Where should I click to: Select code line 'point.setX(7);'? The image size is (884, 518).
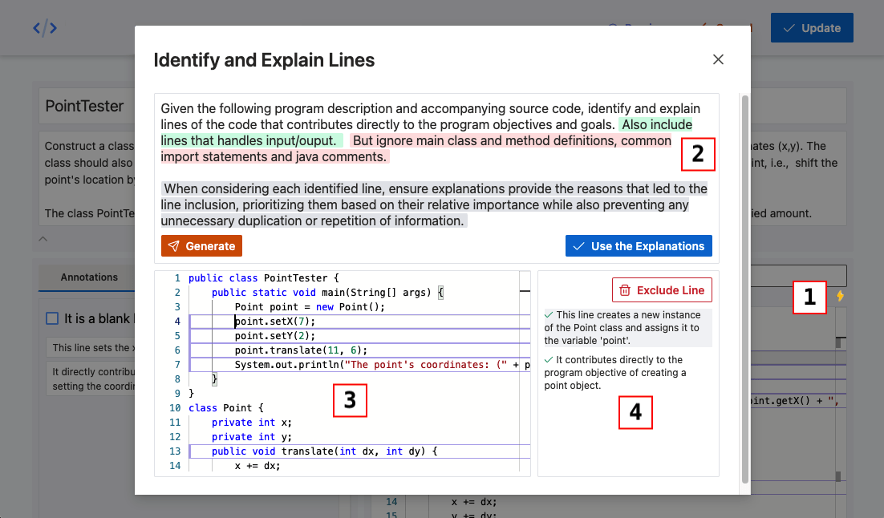pos(274,322)
